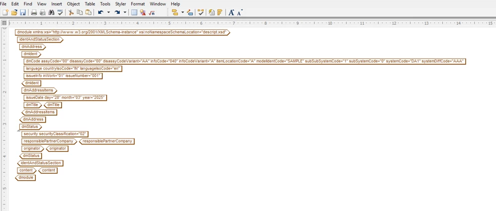This screenshot has width=496, height=211.
Task: Click the security securityClassification tag
Action: [55, 134]
